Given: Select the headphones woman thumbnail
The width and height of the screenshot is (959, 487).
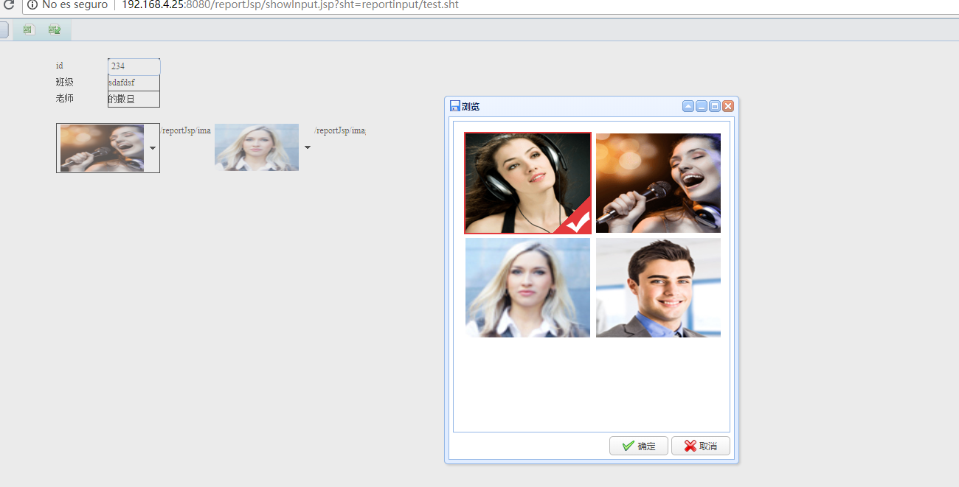Looking at the screenshot, I should [x=527, y=183].
